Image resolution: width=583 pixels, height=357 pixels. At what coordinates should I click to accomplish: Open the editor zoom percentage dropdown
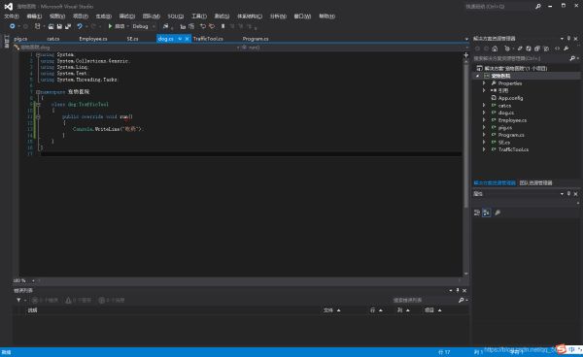tap(33, 281)
